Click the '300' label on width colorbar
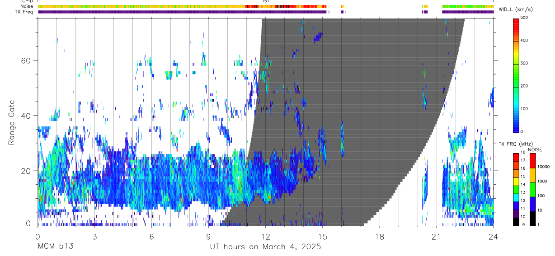 [525, 63]
